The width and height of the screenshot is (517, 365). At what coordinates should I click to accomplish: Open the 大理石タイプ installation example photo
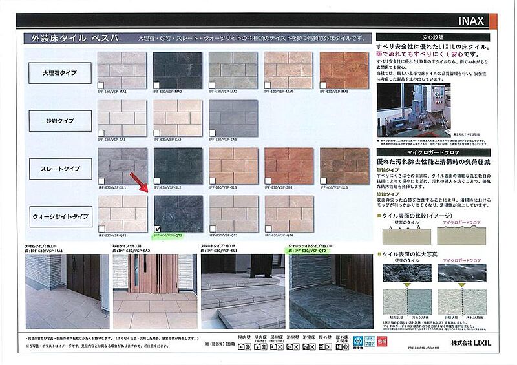pos(67,291)
